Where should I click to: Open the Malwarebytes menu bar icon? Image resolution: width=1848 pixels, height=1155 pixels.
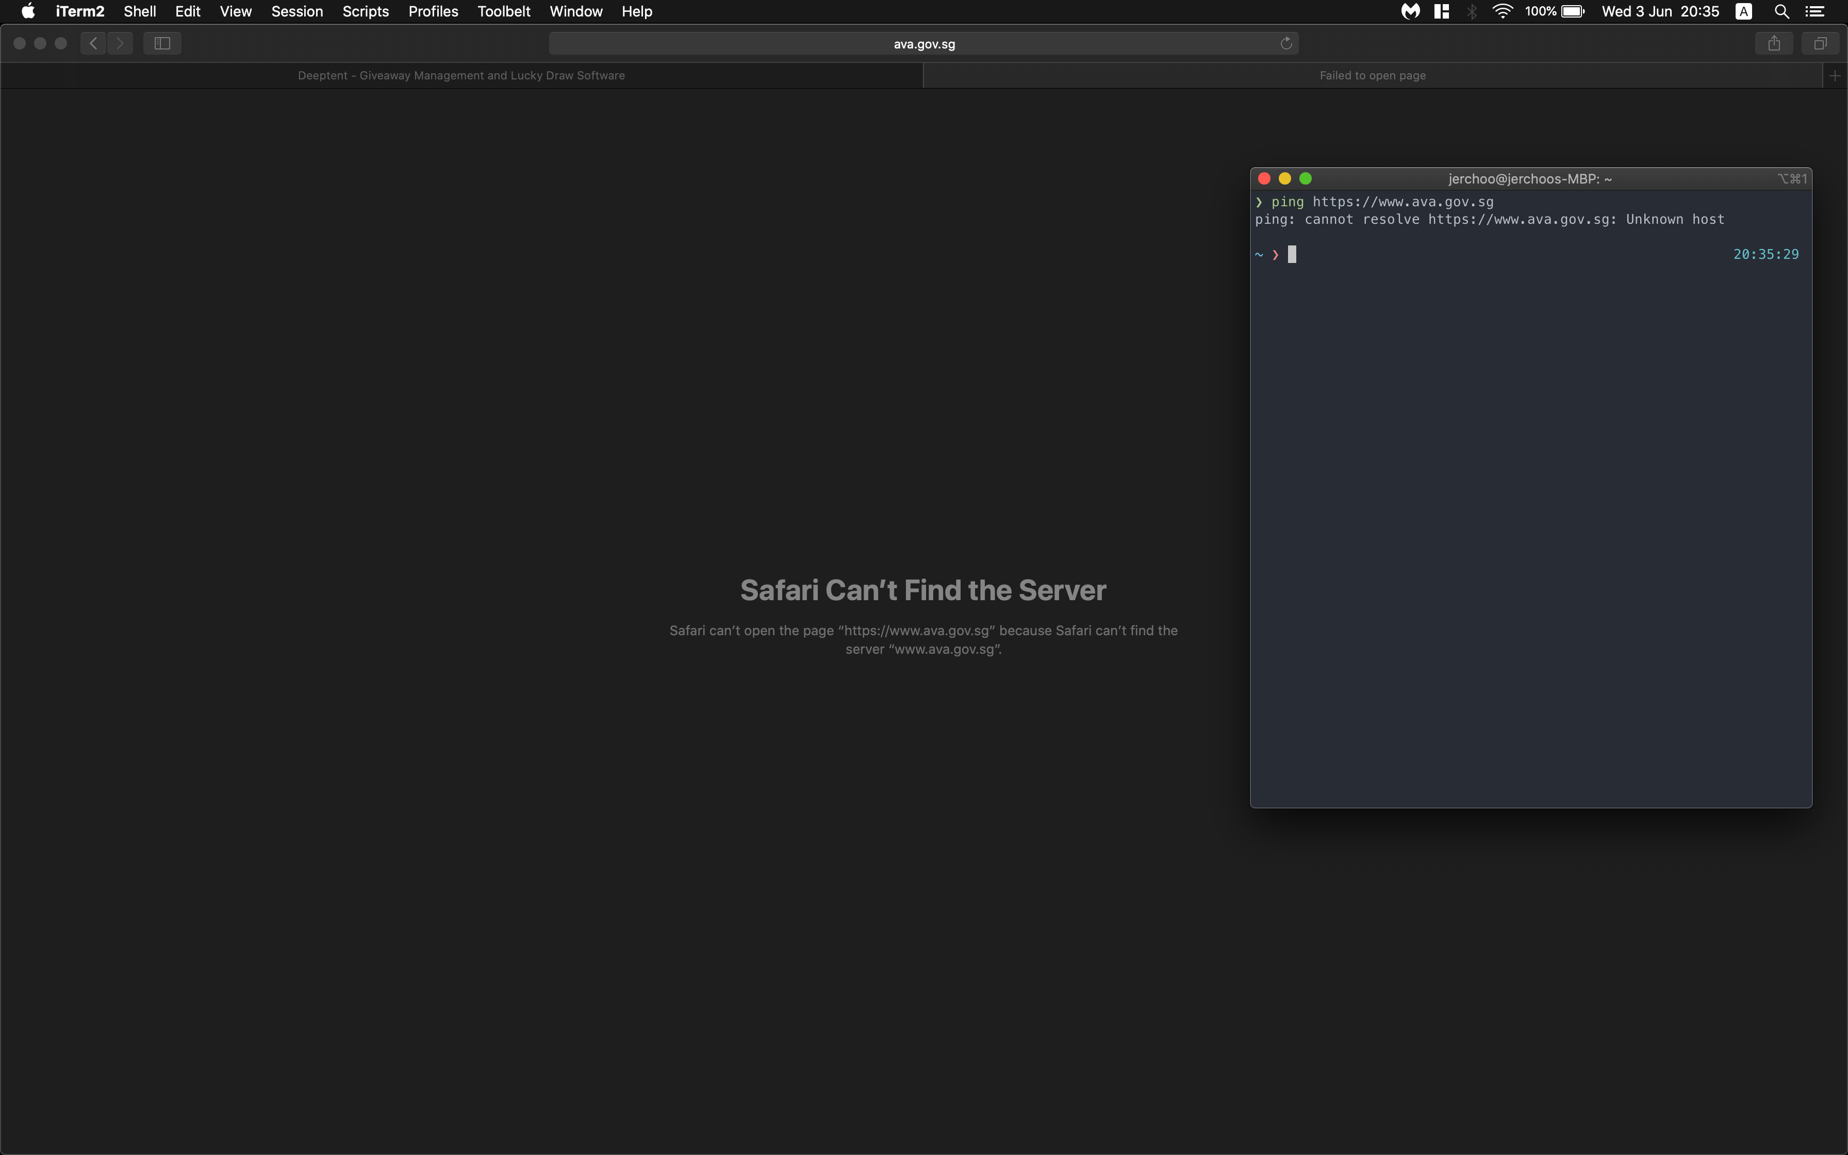tap(1410, 11)
